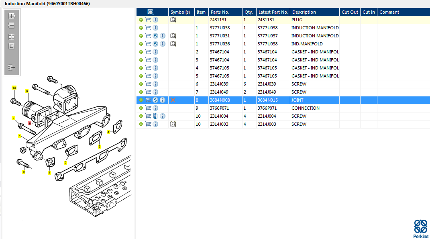This screenshot has width=430, height=239.
Task: Click the Symbol(s) column header
Action: 181,12
